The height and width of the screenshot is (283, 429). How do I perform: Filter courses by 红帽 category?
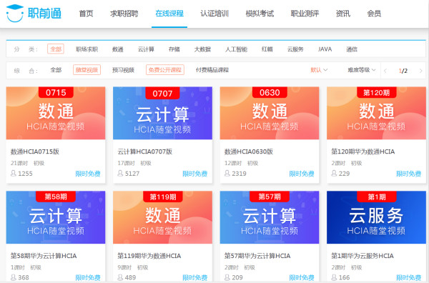267,49
